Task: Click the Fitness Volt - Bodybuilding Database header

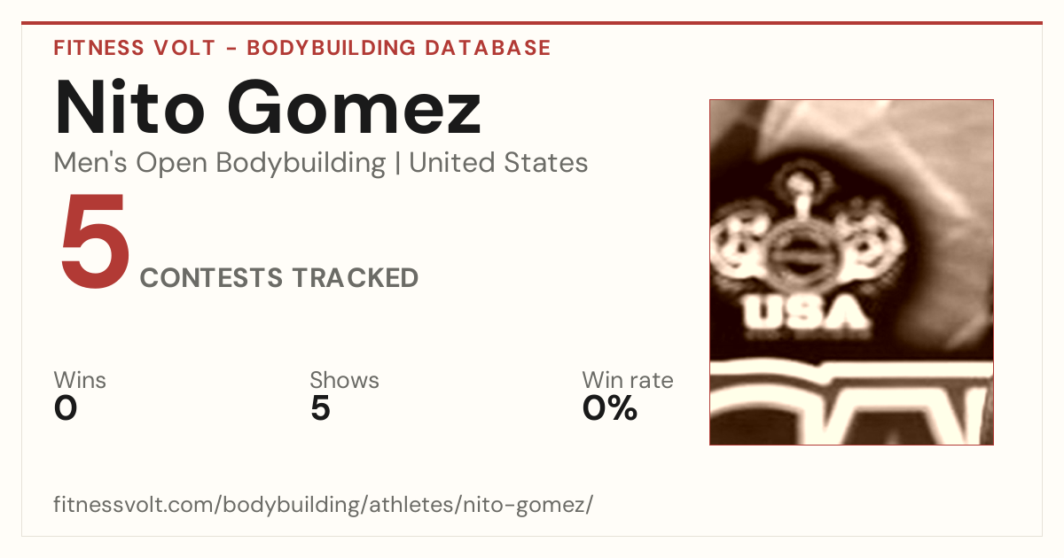Action: click(x=302, y=48)
